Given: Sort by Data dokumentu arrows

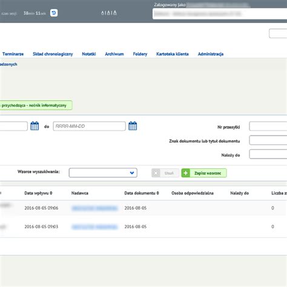Looking at the screenshot, I should (x=157, y=193).
